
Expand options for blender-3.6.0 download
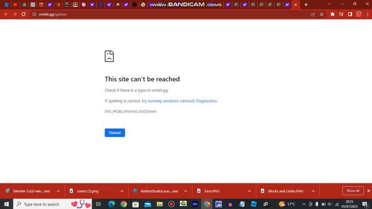pos(58,191)
